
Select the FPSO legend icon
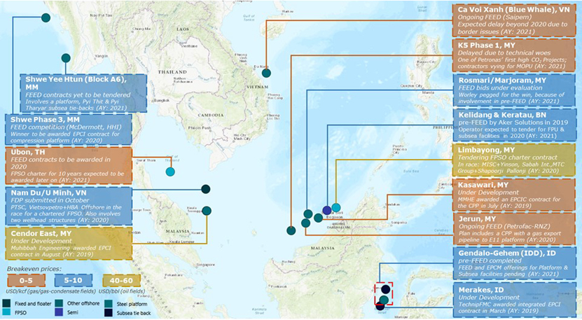coord(6,312)
